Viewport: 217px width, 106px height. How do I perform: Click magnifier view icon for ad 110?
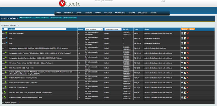pos(182,33)
